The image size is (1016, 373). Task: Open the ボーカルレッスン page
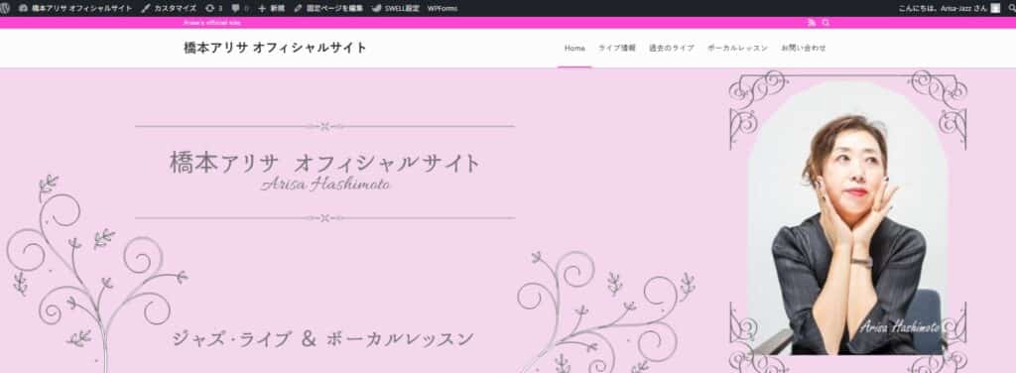pos(737,48)
